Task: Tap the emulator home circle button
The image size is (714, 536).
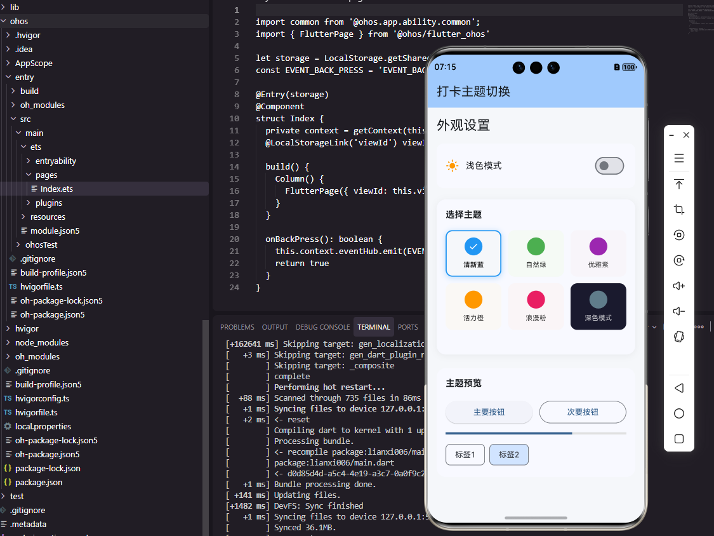Action: pos(679,413)
